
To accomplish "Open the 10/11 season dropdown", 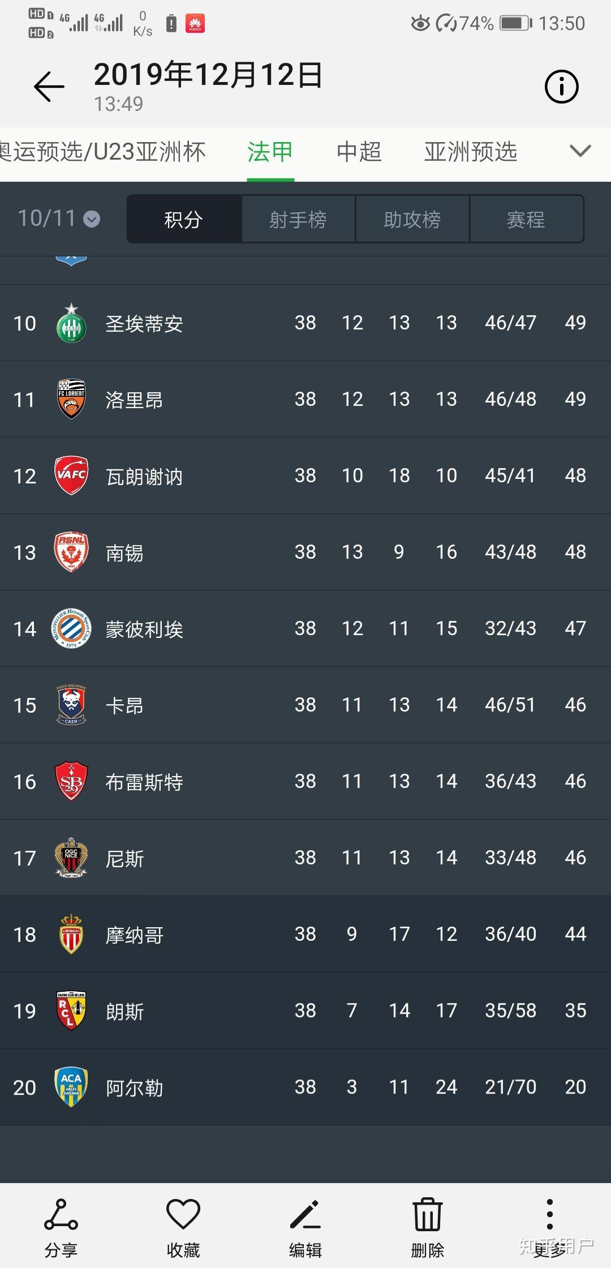I will point(59,219).
